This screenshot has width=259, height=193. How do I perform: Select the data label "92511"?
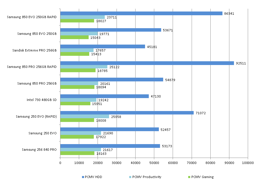click(x=241, y=63)
